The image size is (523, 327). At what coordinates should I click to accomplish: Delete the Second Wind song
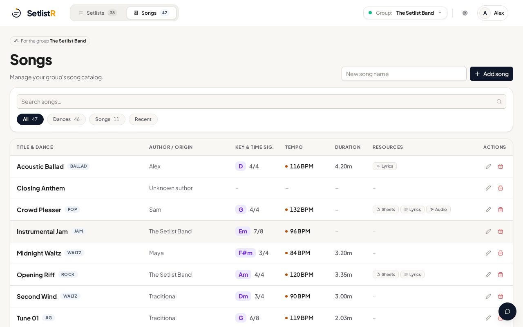pos(501,296)
